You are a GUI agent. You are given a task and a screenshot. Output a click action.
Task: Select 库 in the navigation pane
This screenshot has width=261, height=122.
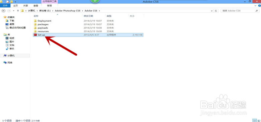coord(9,35)
